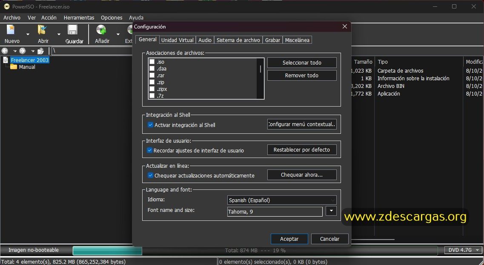Click Configurar menú contextual button

pyautogui.click(x=302, y=124)
